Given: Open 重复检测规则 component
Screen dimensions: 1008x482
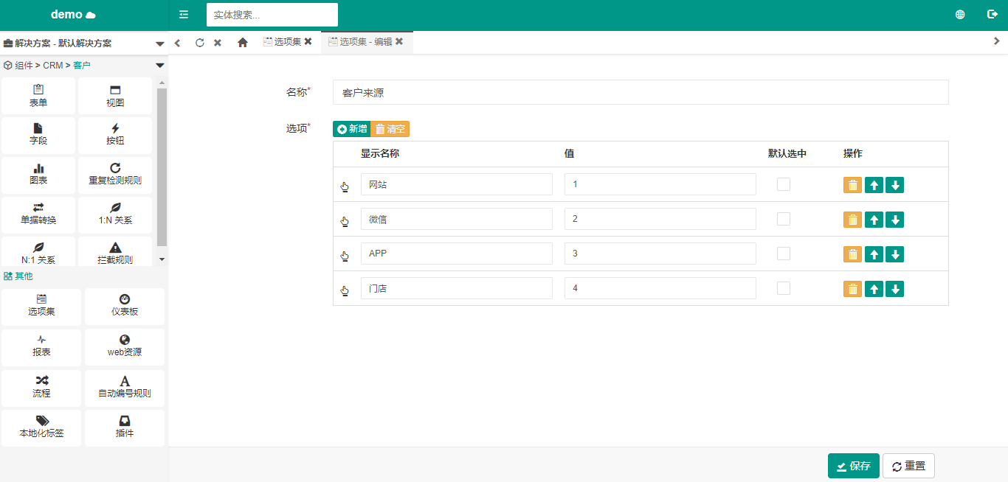Looking at the screenshot, I should click(x=115, y=175).
